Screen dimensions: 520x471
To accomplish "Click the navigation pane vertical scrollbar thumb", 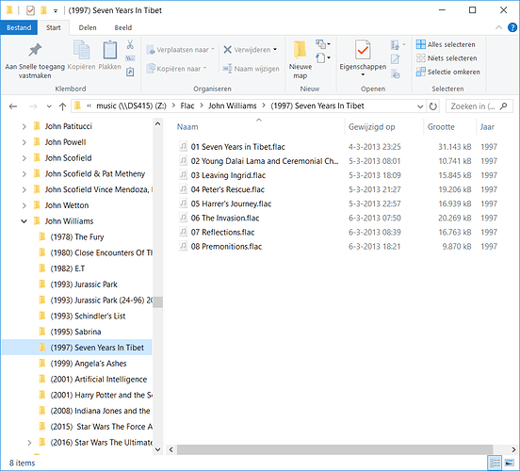I will pyautogui.click(x=158, y=302).
